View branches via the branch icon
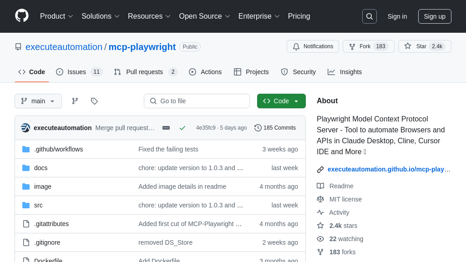466x262 pixels. [x=75, y=101]
